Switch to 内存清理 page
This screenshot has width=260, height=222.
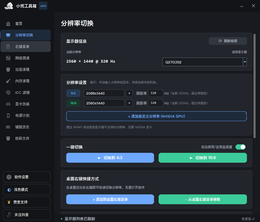26,81
